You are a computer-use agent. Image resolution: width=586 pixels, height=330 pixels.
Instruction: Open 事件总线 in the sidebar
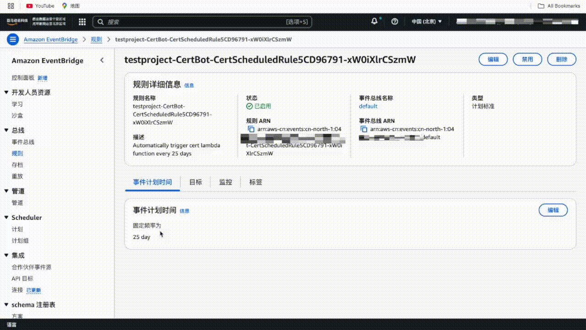click(23, 142)
